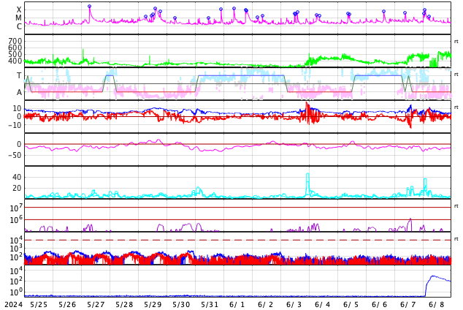Click the 10^4 label beside dashed red line
Screen dimensions: 463x310
(16, 240)
